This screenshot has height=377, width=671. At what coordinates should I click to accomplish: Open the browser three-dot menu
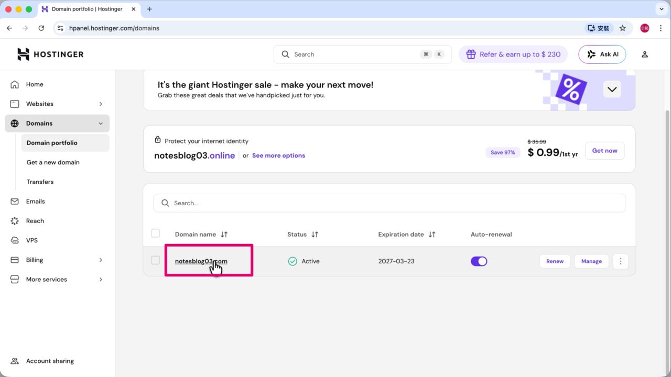click(661, 28)
